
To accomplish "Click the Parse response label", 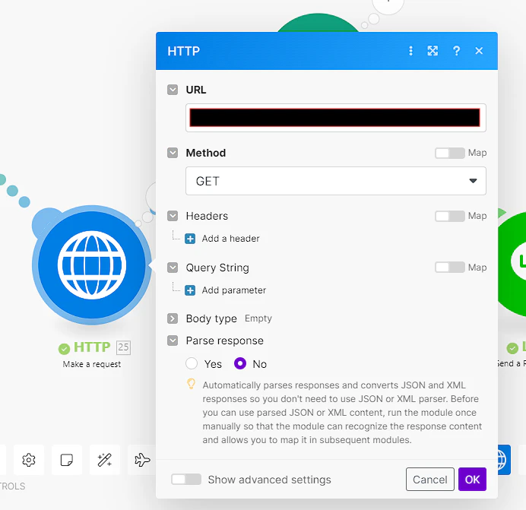I will [225, 341].
